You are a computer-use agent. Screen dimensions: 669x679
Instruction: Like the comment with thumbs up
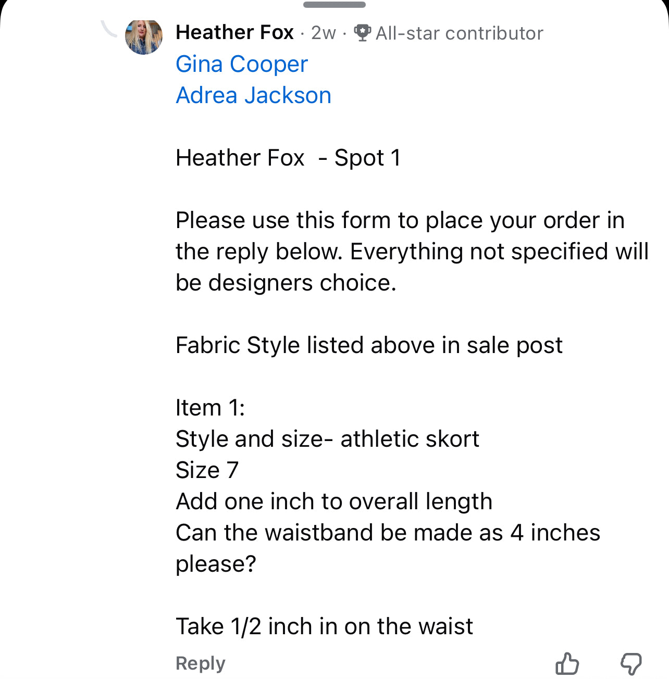click(567, 663)
